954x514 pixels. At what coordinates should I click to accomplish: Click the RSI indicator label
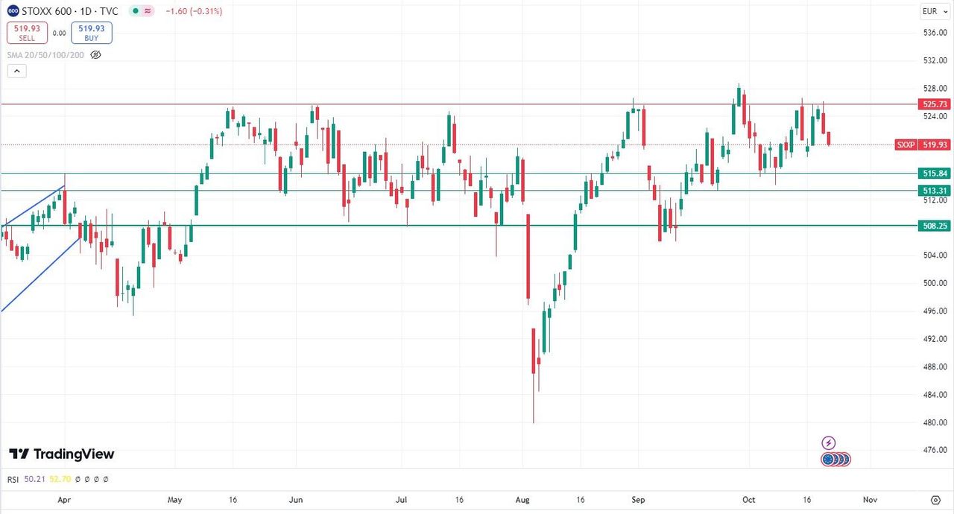point(13,479)
